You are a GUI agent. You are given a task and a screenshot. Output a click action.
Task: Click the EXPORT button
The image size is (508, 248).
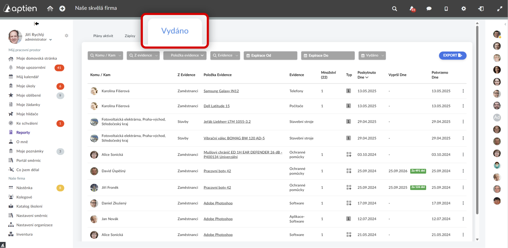coord(452,55)
